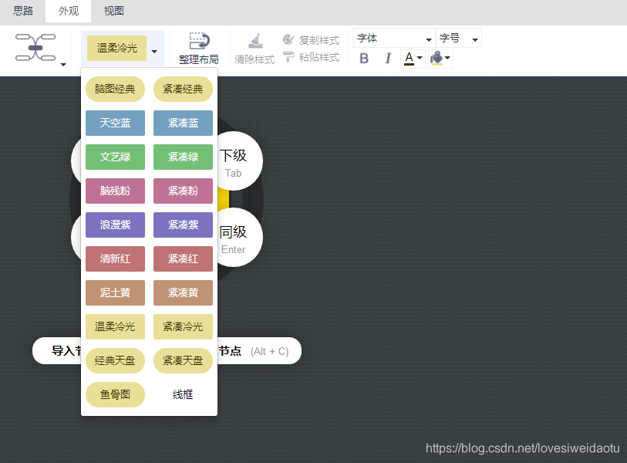Switch to the 外观 tab

[x=69, y=11]
